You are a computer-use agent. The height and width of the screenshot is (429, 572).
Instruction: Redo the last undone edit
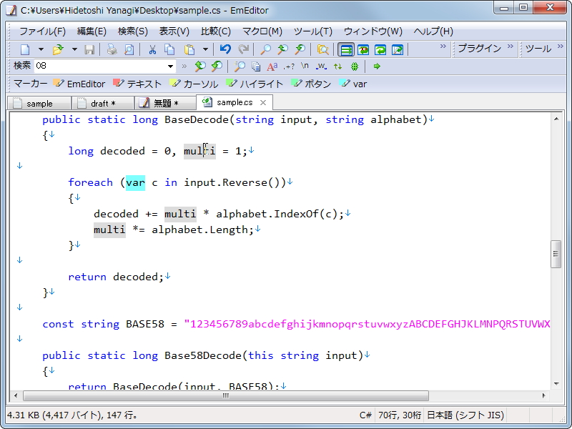tap(243, 49)
